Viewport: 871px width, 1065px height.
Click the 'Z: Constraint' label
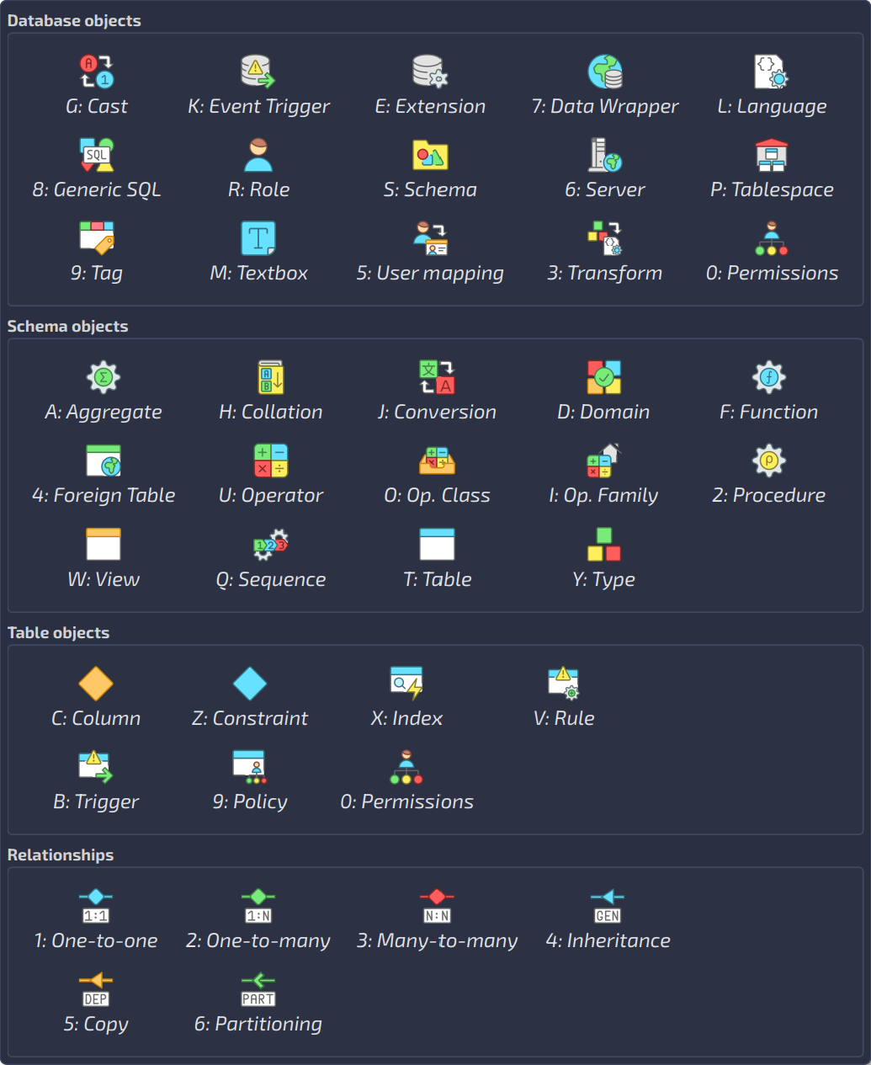click(250, 718)
